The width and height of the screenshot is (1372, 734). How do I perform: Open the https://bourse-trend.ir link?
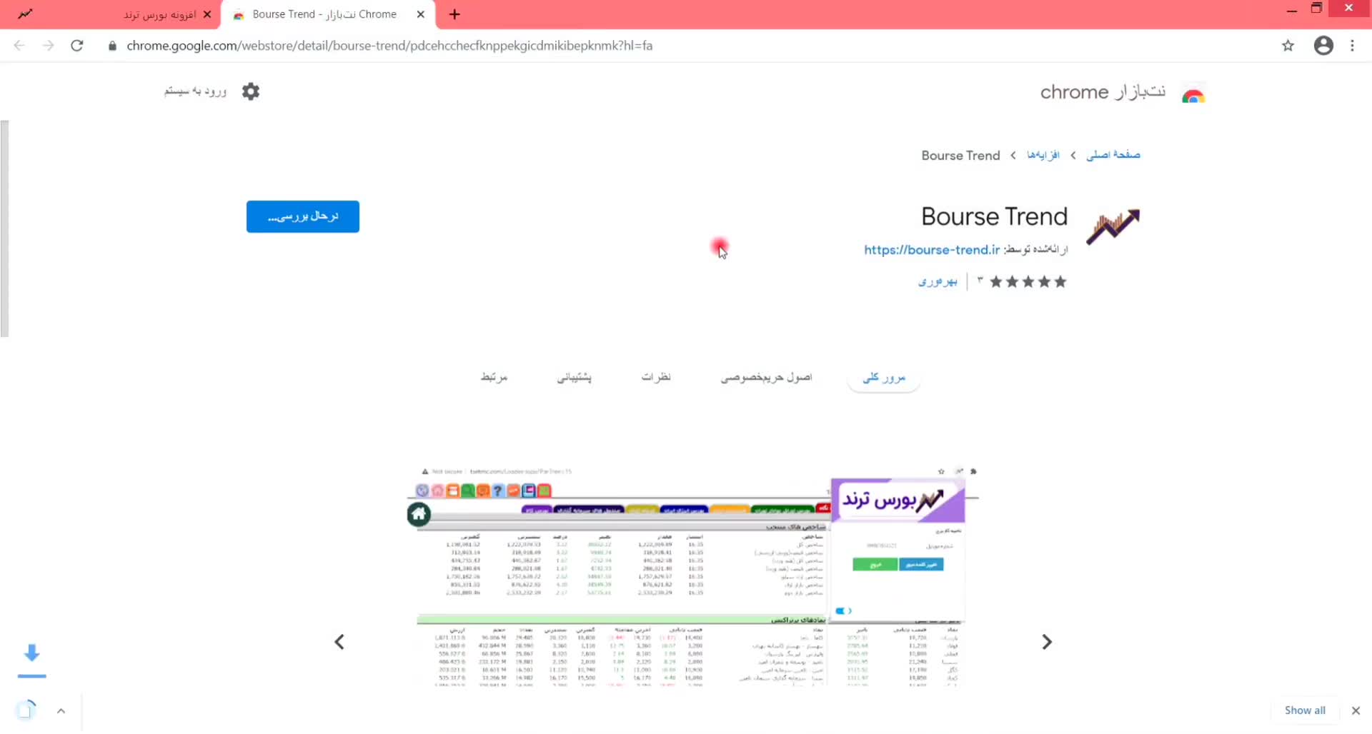pyautogui.click(x=931, y=250)
